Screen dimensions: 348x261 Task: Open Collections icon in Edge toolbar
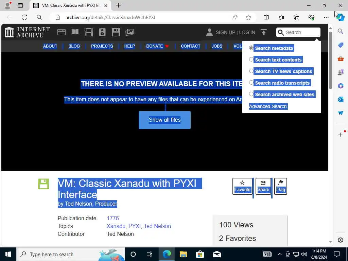[296, 17]
